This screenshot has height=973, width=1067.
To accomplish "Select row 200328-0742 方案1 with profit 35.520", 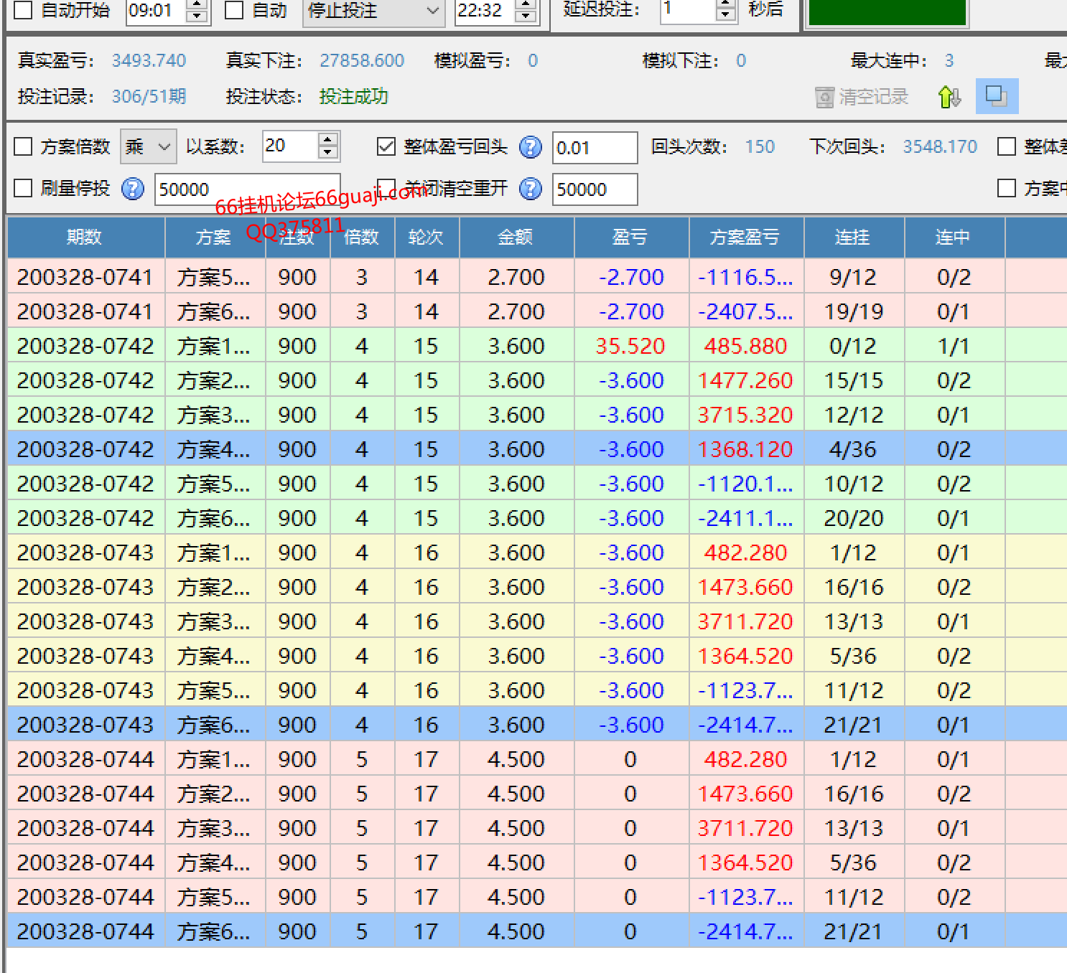I will 537,346.
